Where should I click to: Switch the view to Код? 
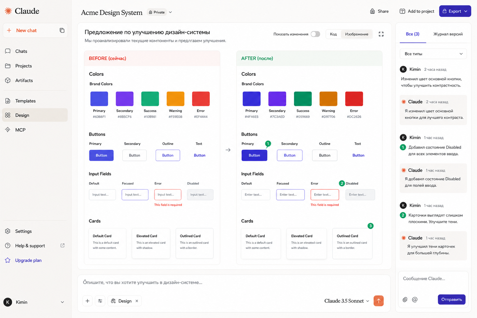(333, 34)
